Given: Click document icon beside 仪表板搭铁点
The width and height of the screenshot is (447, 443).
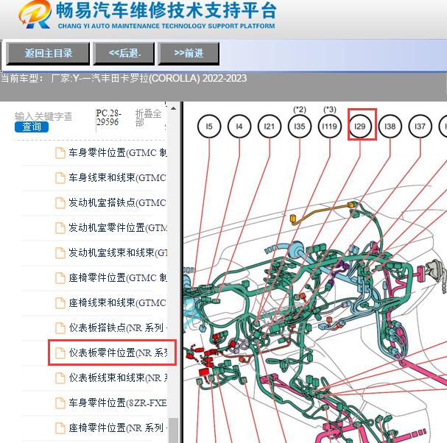Looking at the screenshot, I should click(60, 328).
